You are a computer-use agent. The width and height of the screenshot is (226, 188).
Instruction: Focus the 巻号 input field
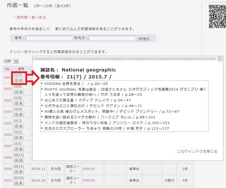(49, 38)
